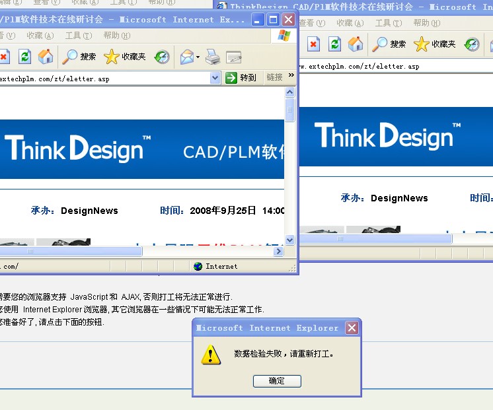
Task: Open 收藏夹 favorites in right IE window
Action: click(x=435, y=44)
